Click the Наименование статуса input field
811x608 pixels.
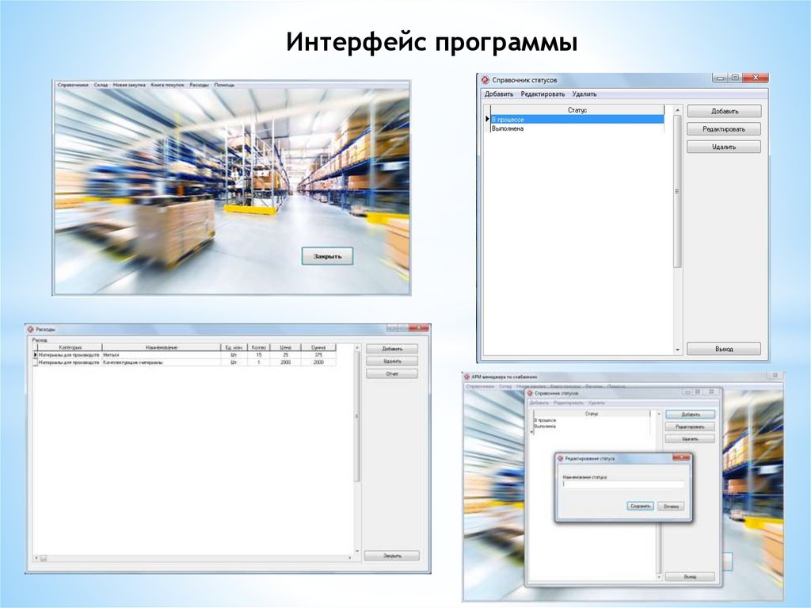click(623, 485)
